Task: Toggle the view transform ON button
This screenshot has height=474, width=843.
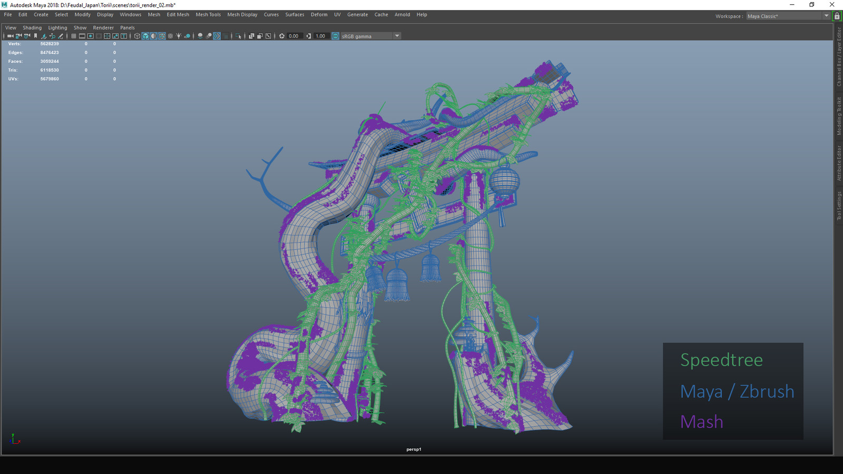Action: [x=335, y=36]
